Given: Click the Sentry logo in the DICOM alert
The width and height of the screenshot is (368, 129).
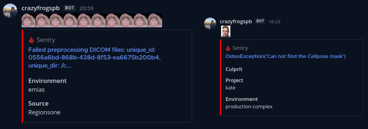Looking at the screenshot, I should 31,40.
